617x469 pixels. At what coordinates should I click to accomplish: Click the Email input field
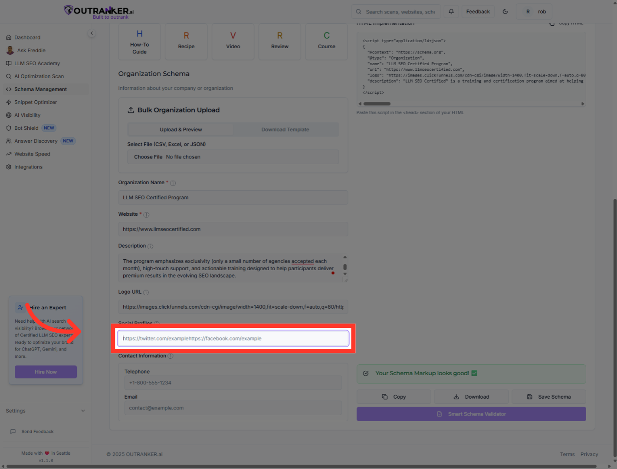point(233,408)
